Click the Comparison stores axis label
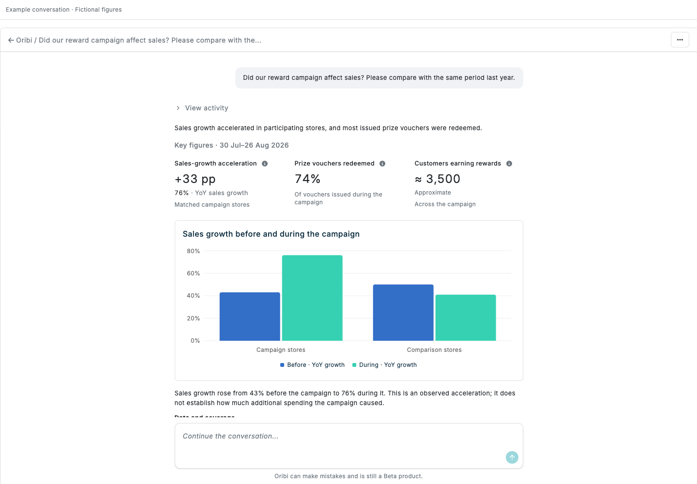The height and width of the screenshot is (484, 697). coord(434,350)
